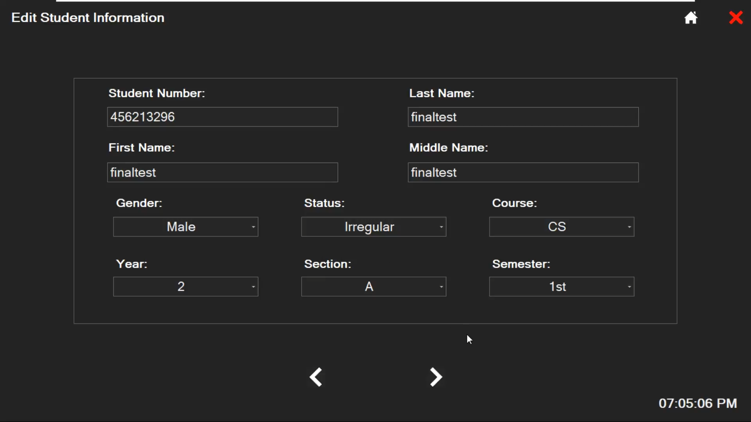Go to next student record arrow
This screenshot has height=422, width=751.
(x=436, y=377)
